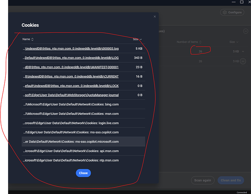This screenshot has height=194, width=251.
Task: Select the Cookies: msn.com row
Action: click(x=83, y=114)
